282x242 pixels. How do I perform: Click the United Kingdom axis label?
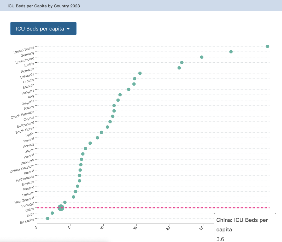pyautogui.click(x=22, y=169)
